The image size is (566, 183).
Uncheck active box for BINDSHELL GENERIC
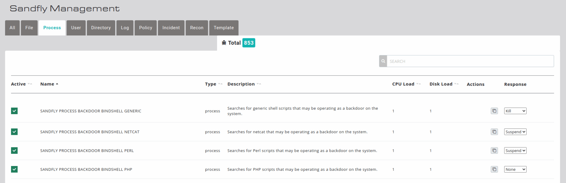click(x=14, y=111)
